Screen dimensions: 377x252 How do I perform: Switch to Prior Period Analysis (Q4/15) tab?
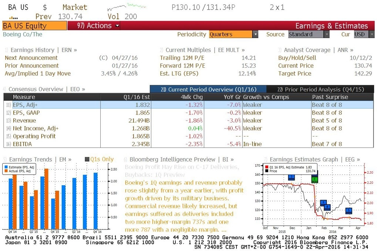320,89
